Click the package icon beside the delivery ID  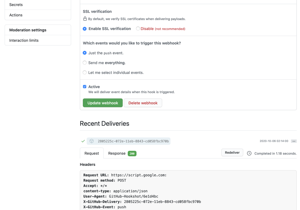point(91,141)
